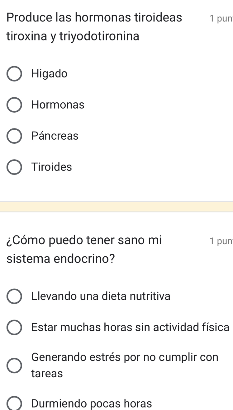Click the 'Hormonas' answer label text
This screenshot has height=410, width=233.
pos(58,105)
